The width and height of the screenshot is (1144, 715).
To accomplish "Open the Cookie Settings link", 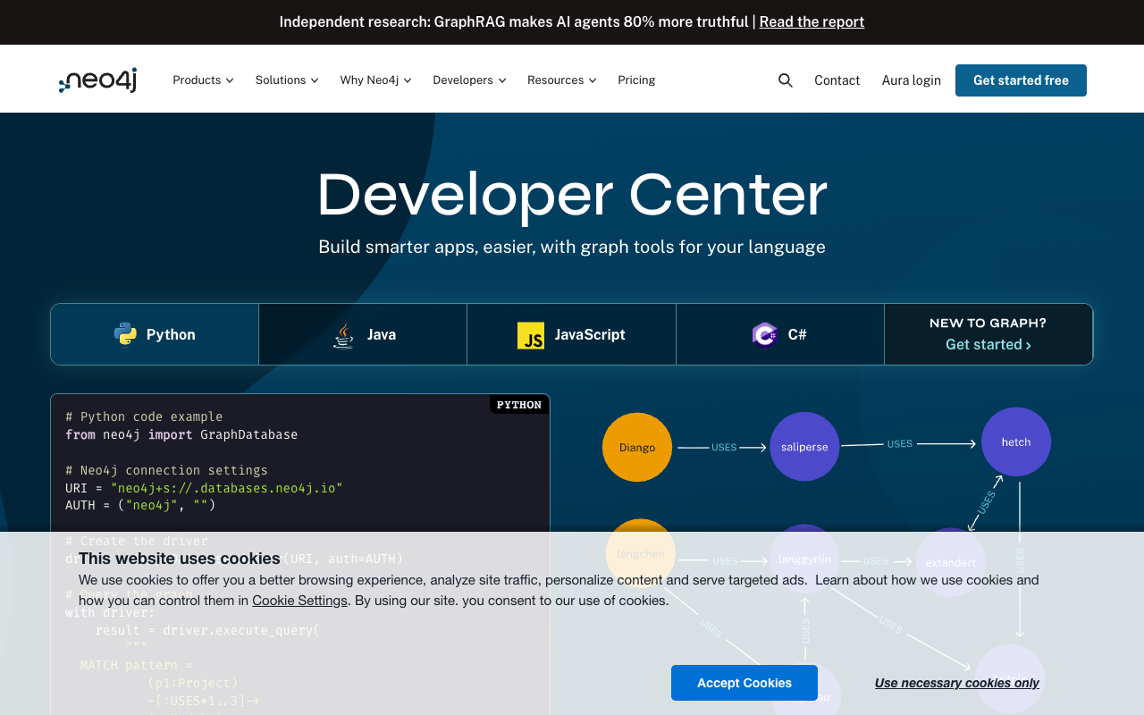I will [299, 601].
